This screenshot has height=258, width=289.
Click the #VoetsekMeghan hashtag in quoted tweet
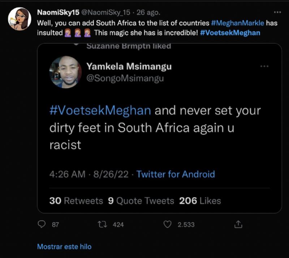[x=100, y=110]
